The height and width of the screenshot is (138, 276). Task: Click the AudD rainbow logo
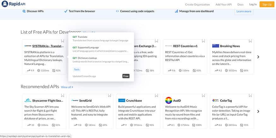pyautogui.click(x=168, y=101)
